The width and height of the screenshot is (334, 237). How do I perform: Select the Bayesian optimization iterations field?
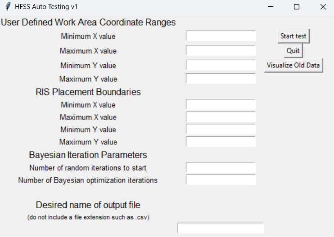[221, 179]
